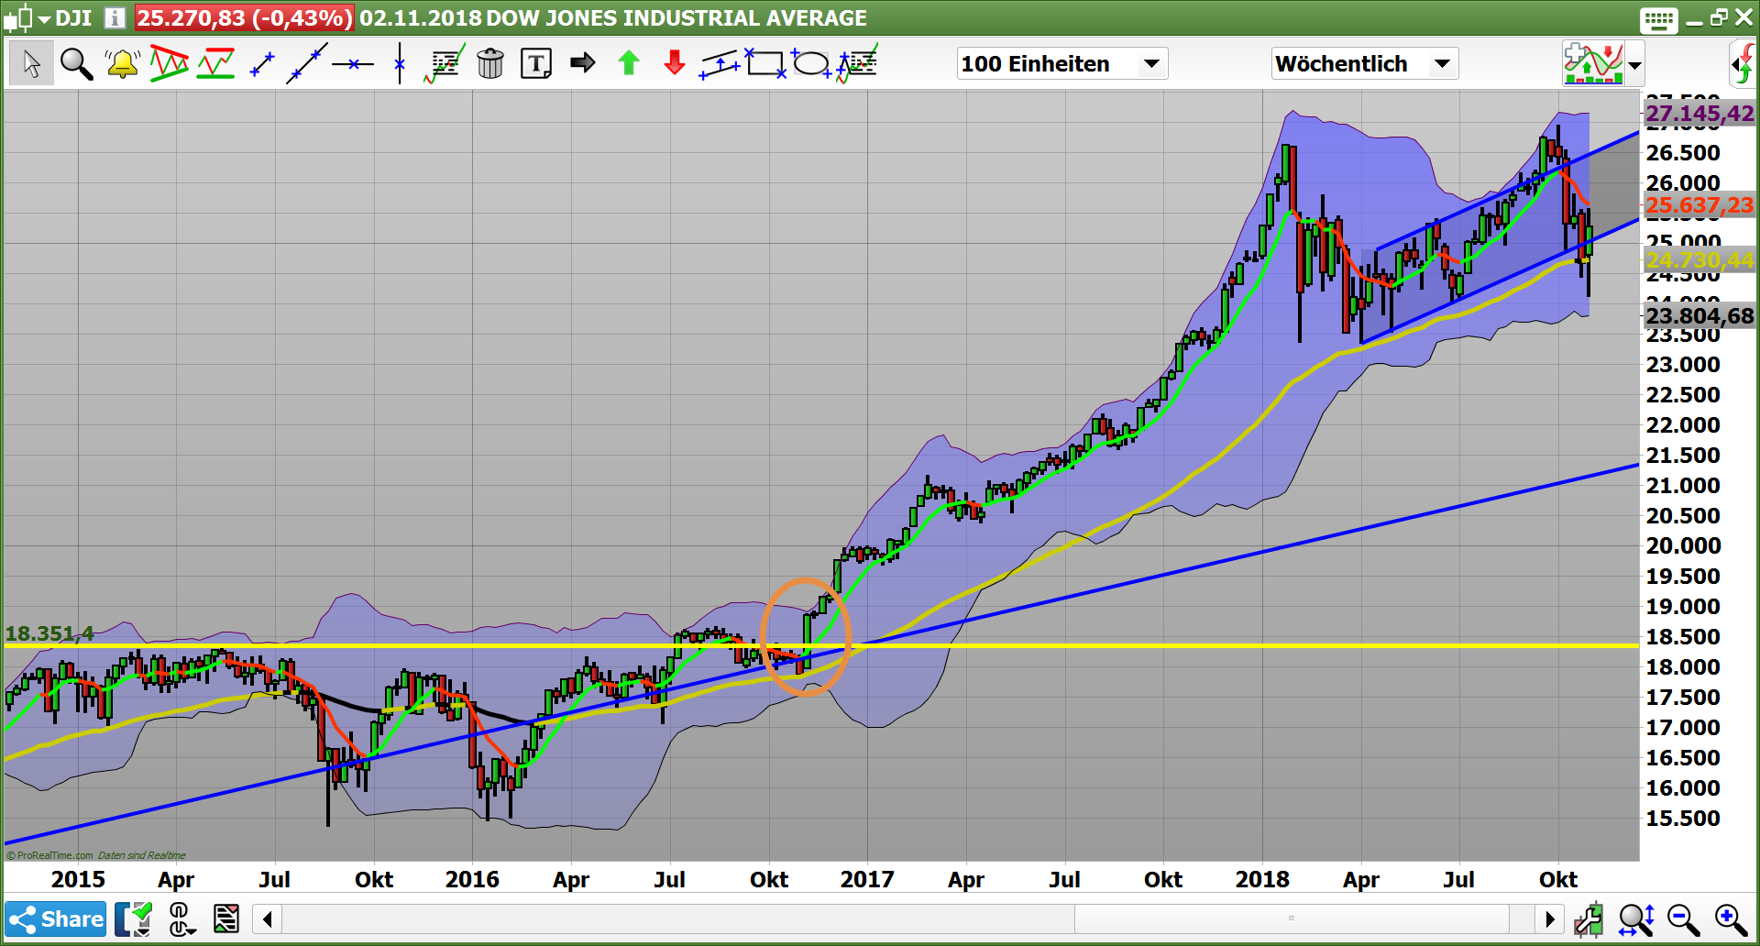Click the trash icon to delete drawings

click(491, 63)
